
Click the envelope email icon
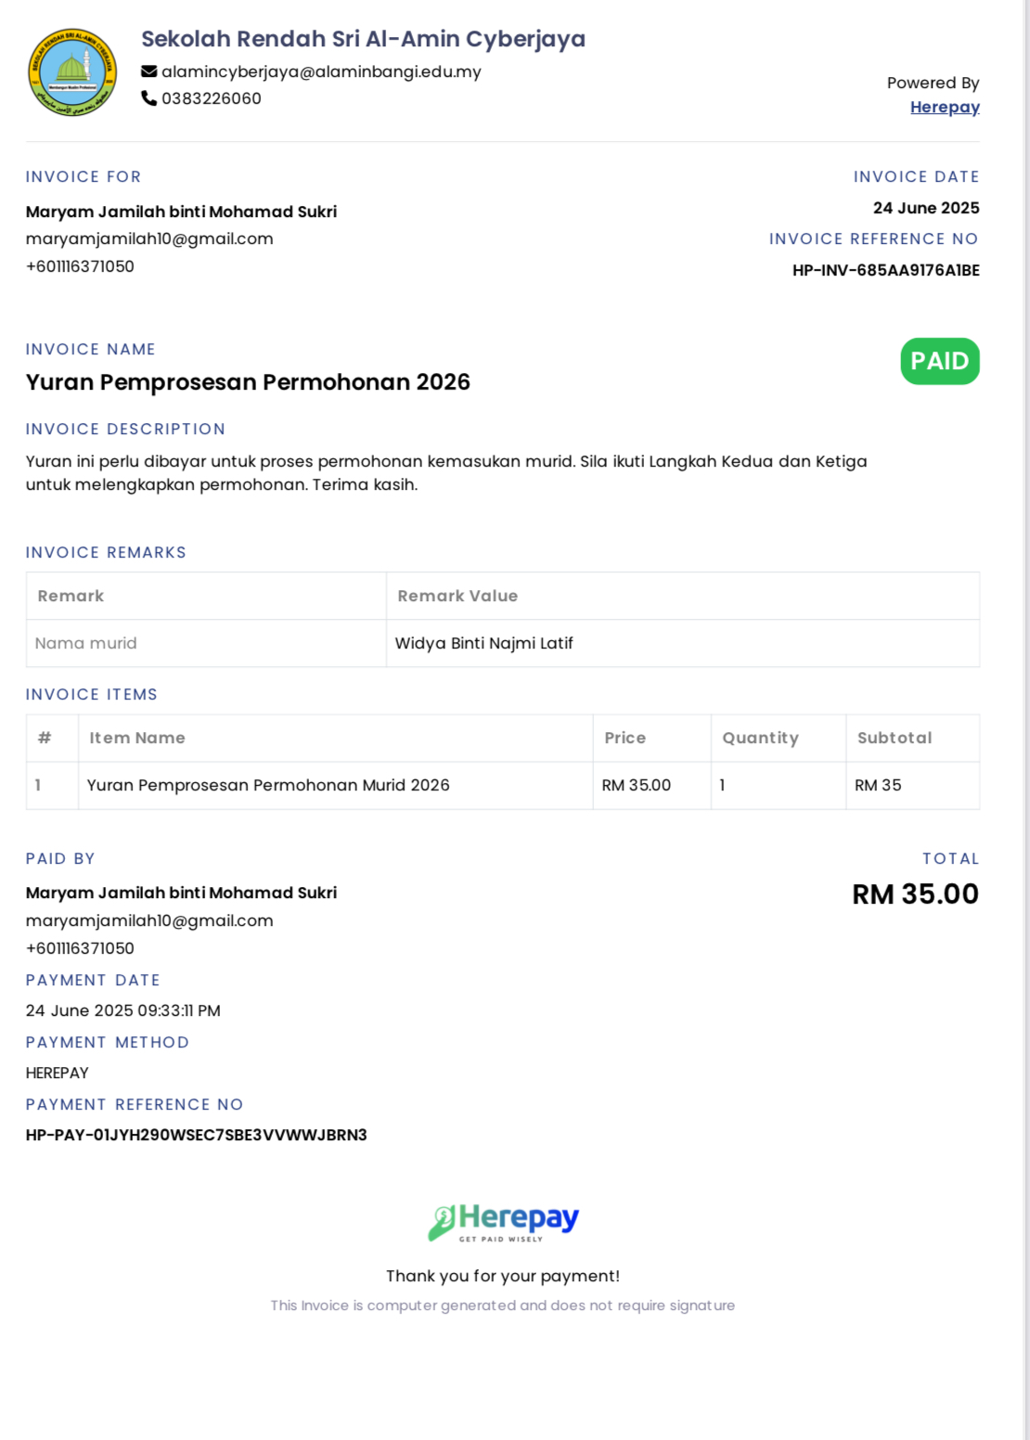point(148,71)
